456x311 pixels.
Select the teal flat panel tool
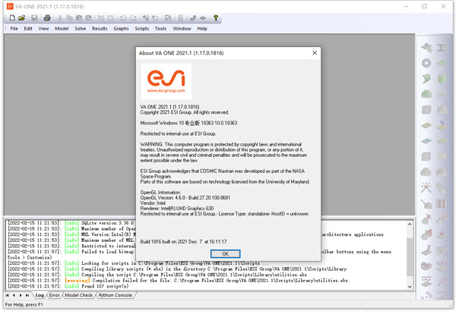tap(426, 141)
